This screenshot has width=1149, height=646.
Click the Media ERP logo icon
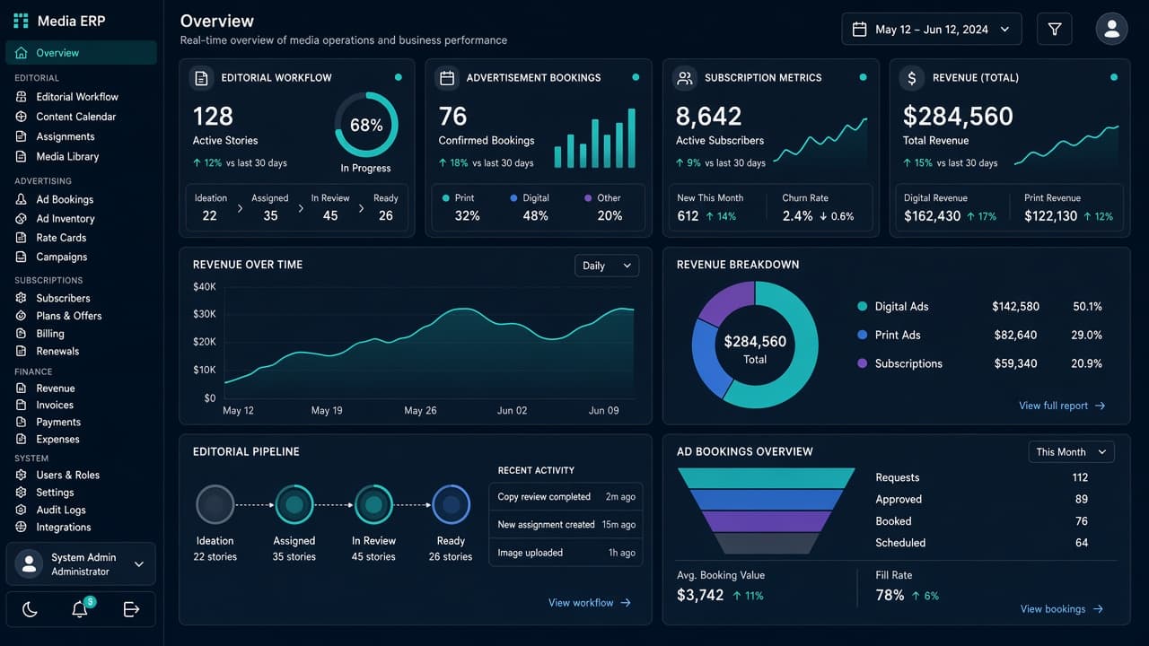coord(21,21)
